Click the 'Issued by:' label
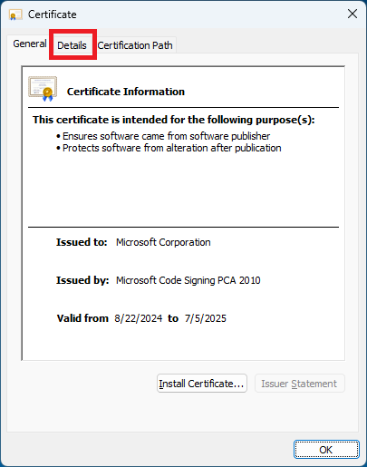This screenshot has width=367, height=467. point(82,280)
